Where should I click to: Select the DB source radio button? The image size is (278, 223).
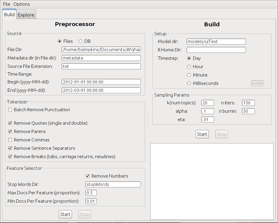81,41
